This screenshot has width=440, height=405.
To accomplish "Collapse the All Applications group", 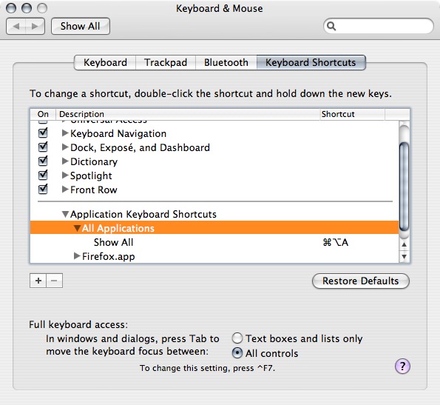I will point(77,228).
